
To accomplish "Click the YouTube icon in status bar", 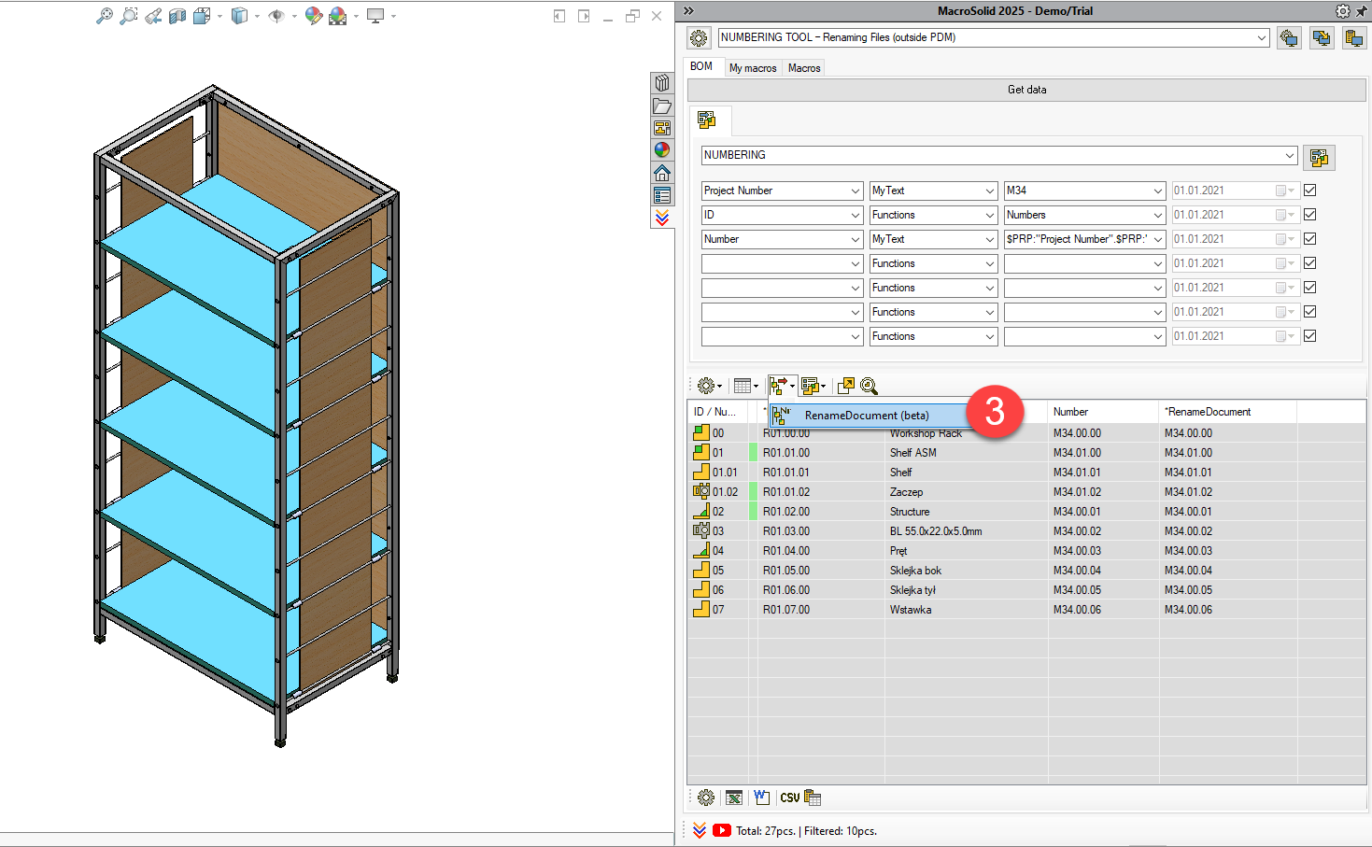I will coord(722,830).
